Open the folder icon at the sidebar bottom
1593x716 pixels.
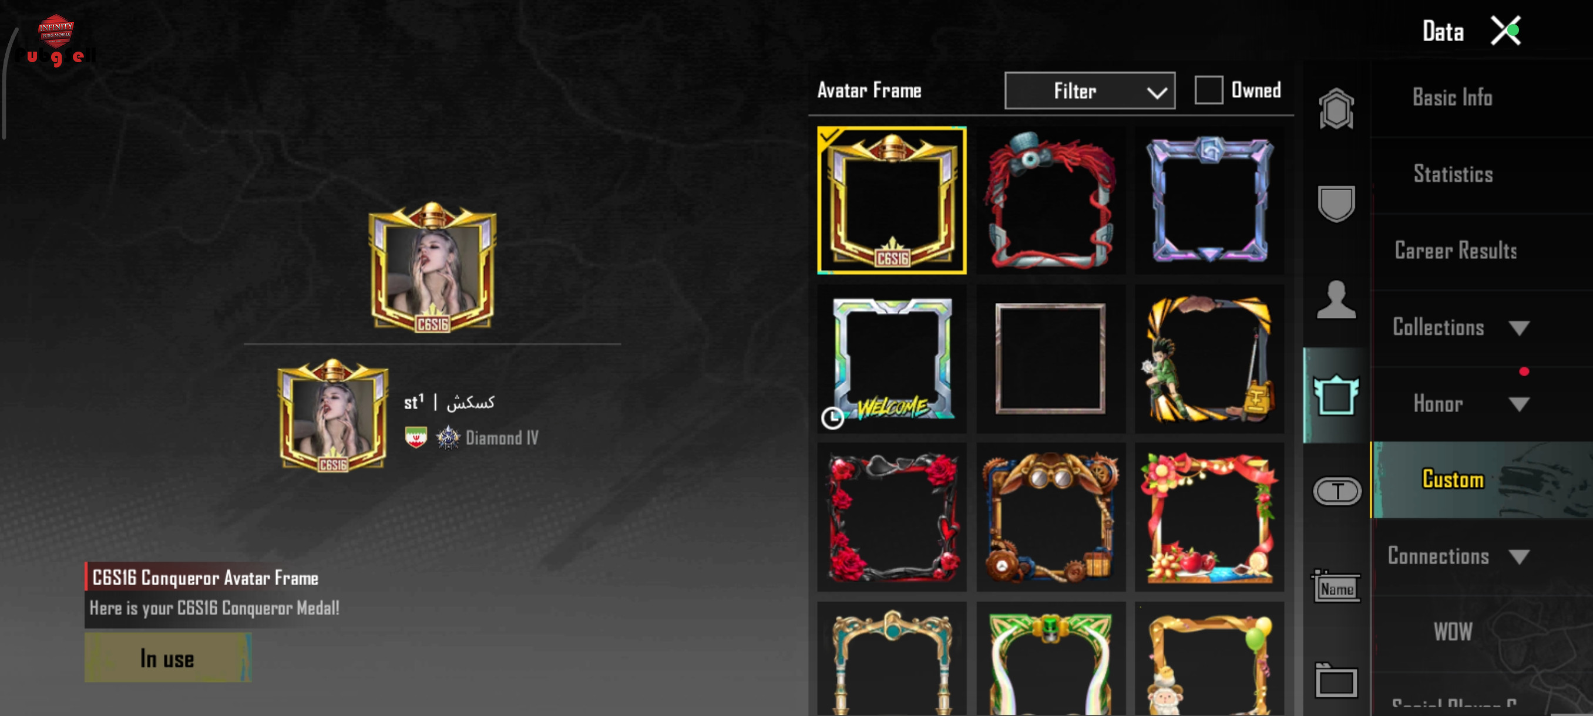point(1336,681)
